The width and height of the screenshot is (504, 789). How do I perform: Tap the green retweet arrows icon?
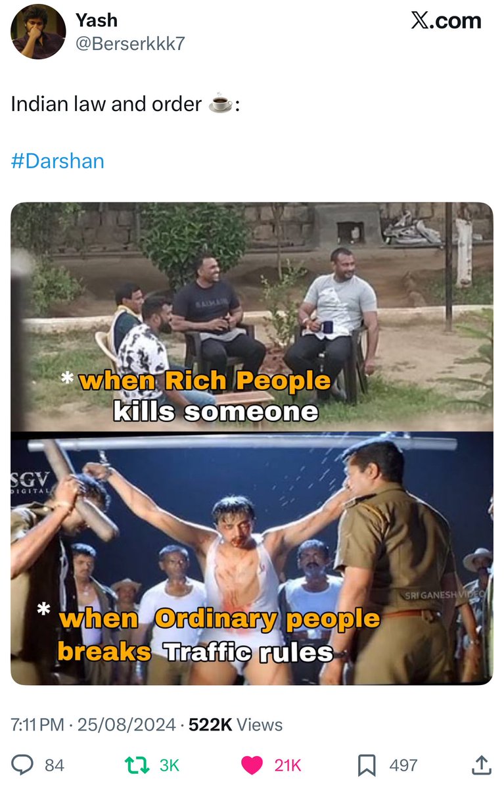pyautogui.click(x=136, y=765)
